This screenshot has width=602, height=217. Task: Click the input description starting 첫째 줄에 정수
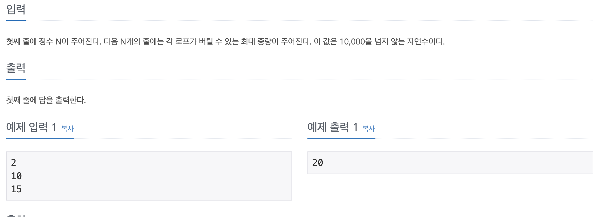tap(225, 41)
